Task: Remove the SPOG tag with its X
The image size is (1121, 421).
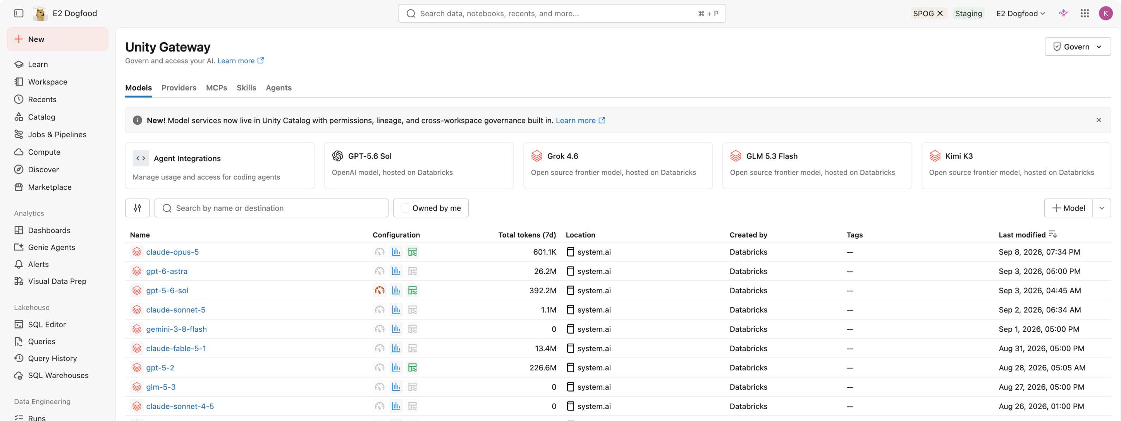Action: (x=940, y=14)
